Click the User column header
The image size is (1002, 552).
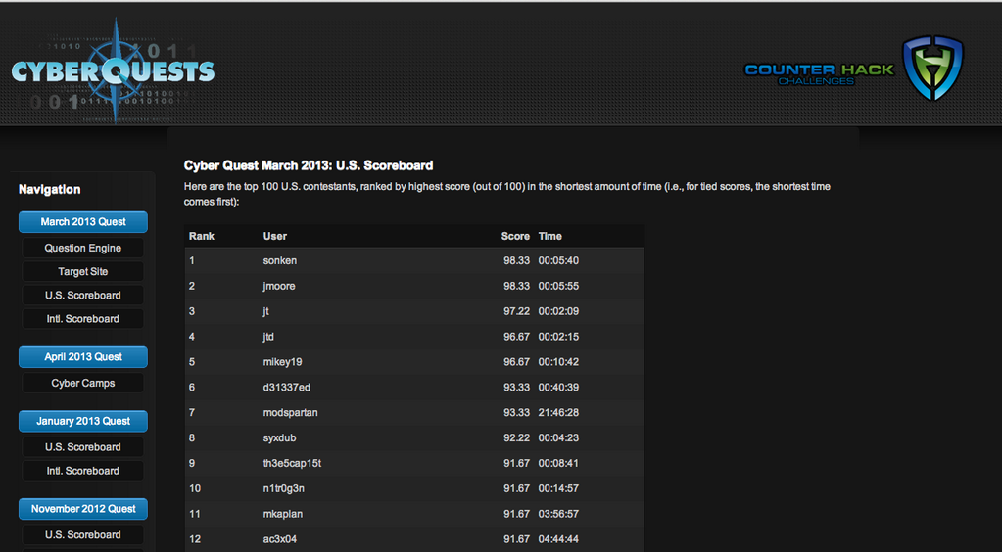coord(275,237)
